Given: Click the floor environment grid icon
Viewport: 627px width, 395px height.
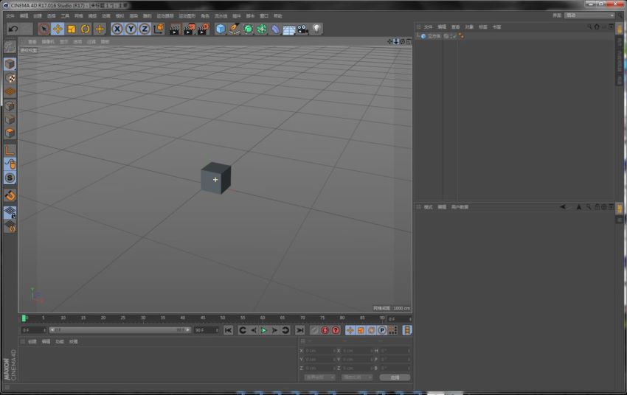Looking at the screenshot, I should [289, 29].
